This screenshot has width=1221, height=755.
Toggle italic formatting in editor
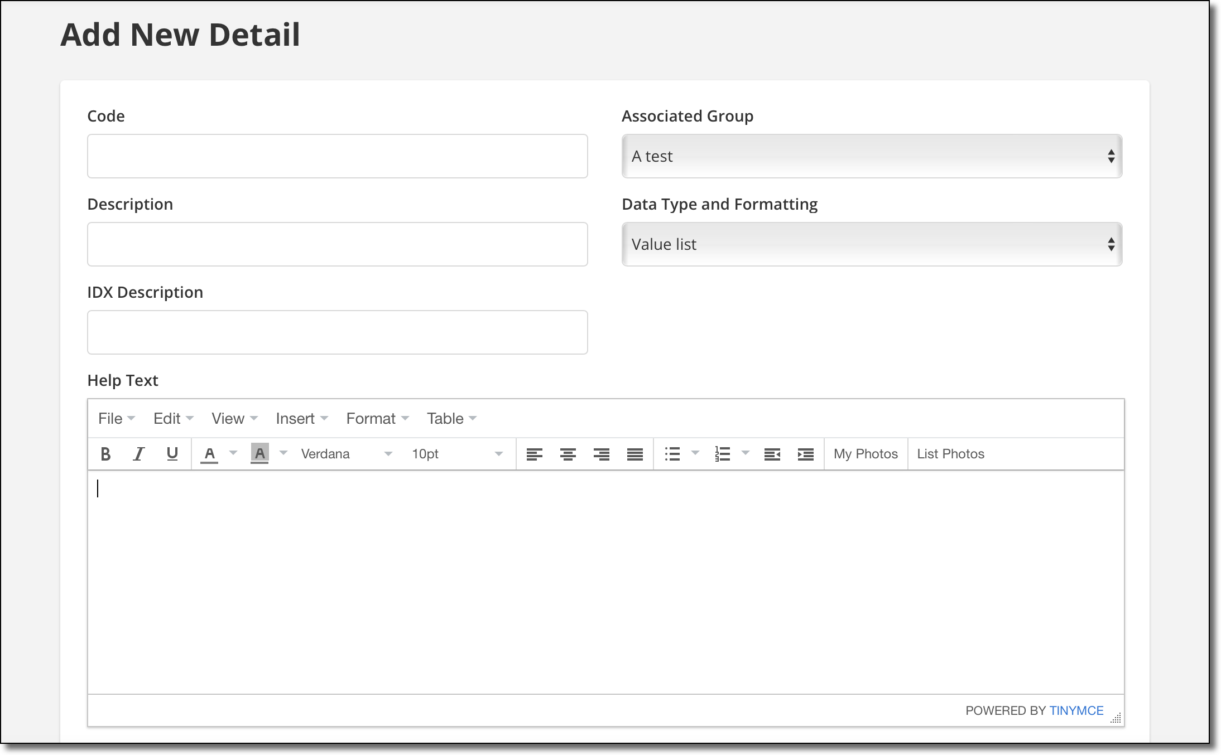click(x=139, y=454)
